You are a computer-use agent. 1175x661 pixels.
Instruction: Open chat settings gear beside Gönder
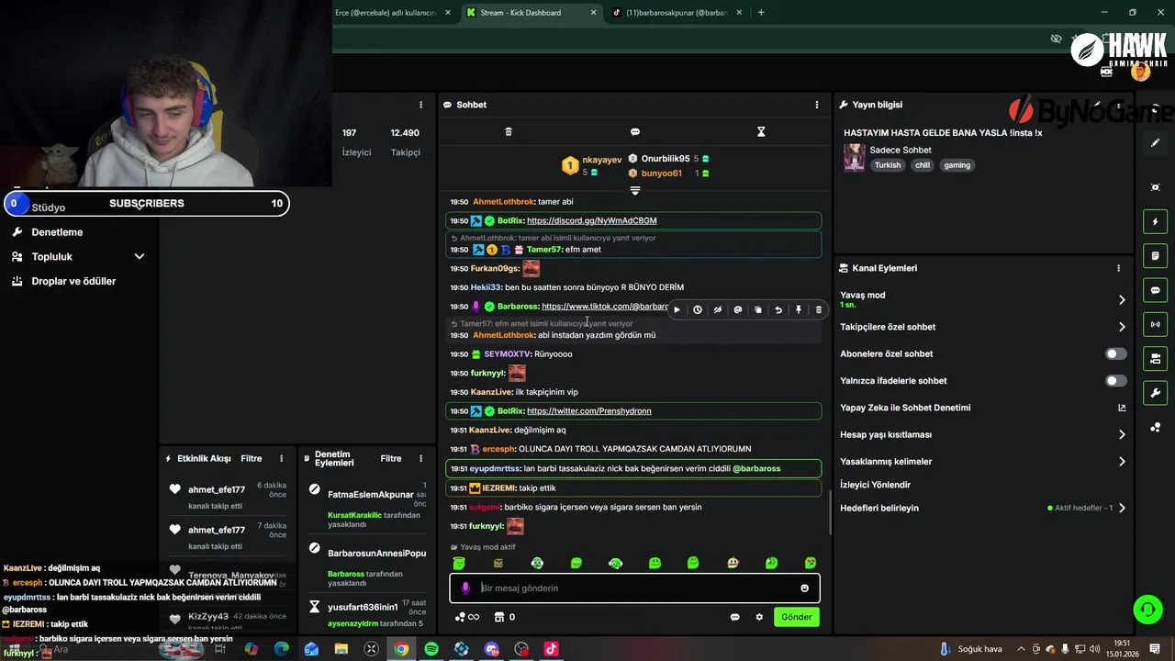(759, 617)
